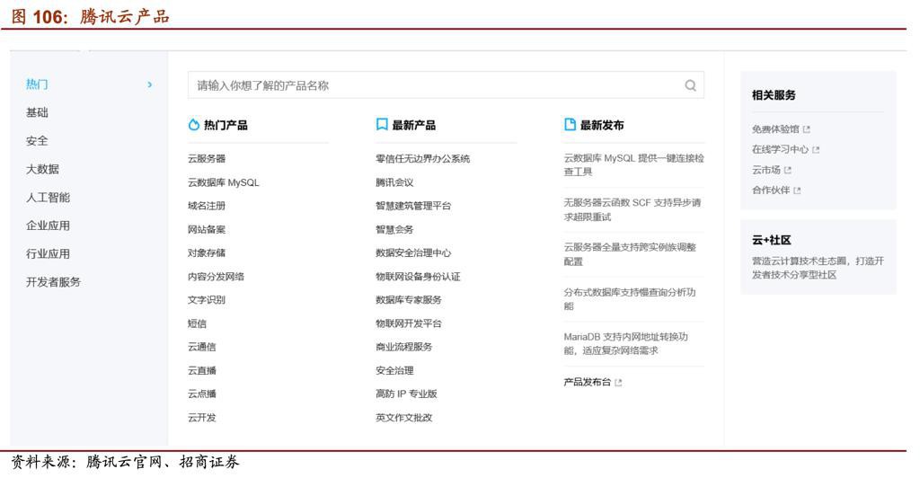Click external link icon beside 合作伙伴
Viewport: 920px width, 478px height.
pos(798,190)
